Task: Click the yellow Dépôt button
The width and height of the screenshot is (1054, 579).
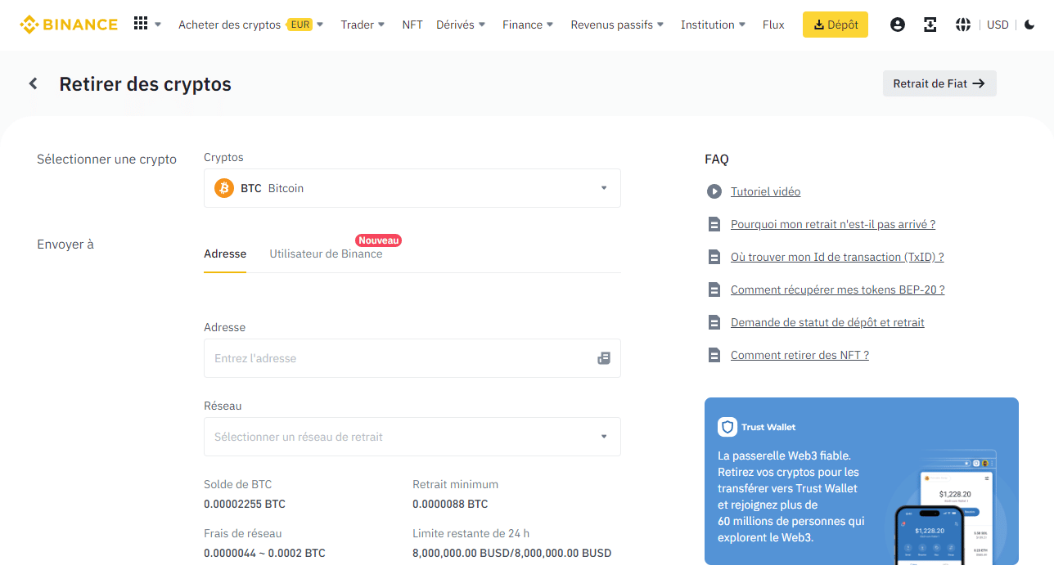Action: pyautogui.click(x=835, y=25)
